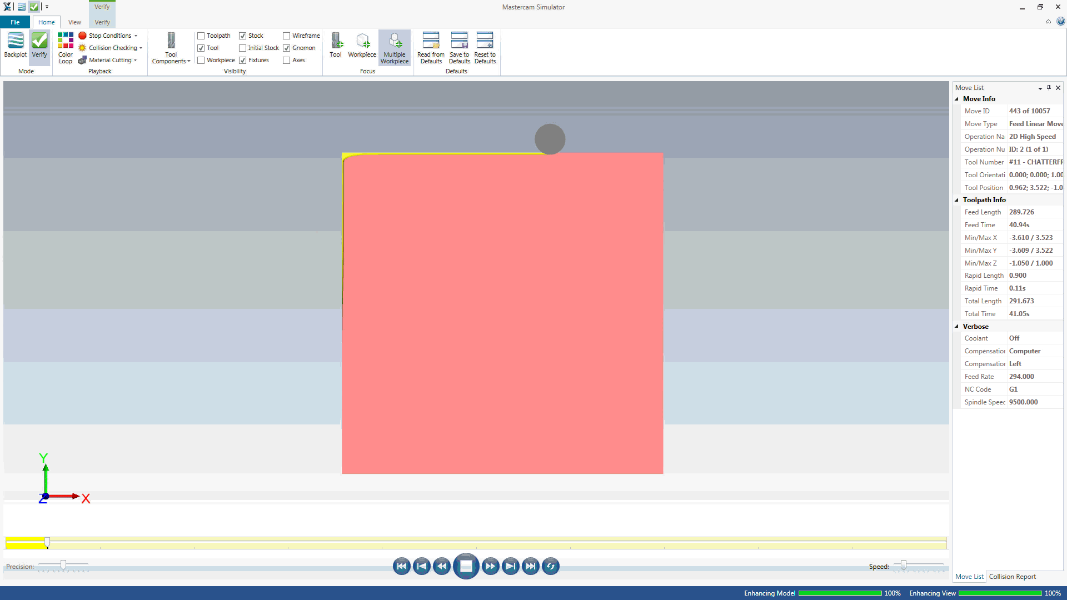Open Collision Checking dropdown
The height and width of the screenshot is (600, 1067).
[x=113, y=48]
